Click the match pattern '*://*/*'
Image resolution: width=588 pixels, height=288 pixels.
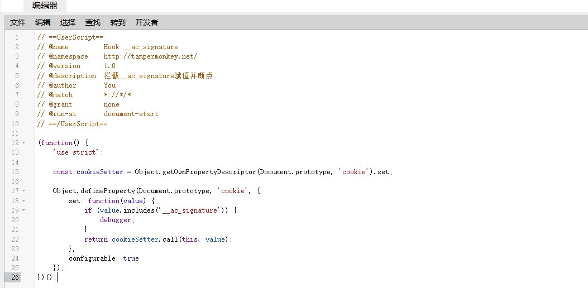[117, 95]
